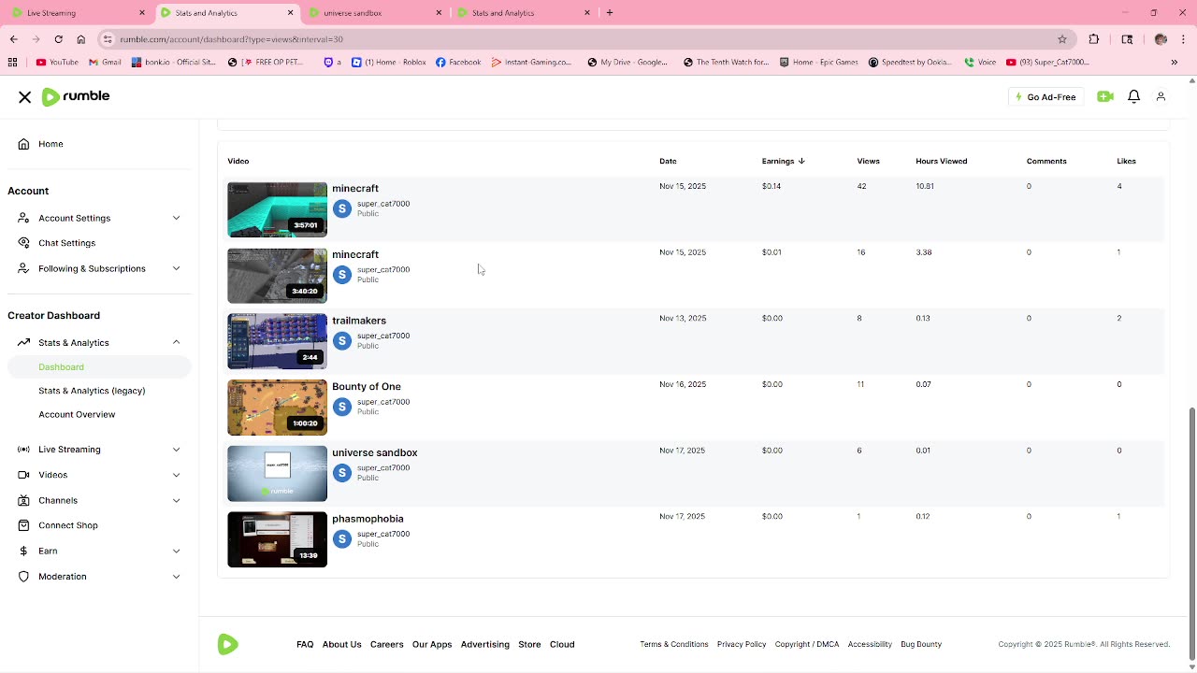Open the universe sandbox thumbnail
Screen dimensions: 1197x673
click(x=277, y=474)
